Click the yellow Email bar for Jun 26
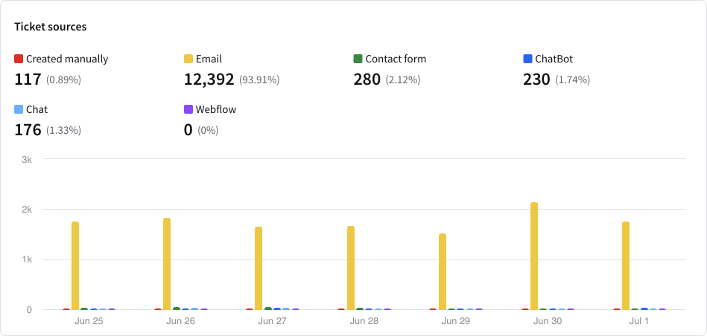 point(167,264)
